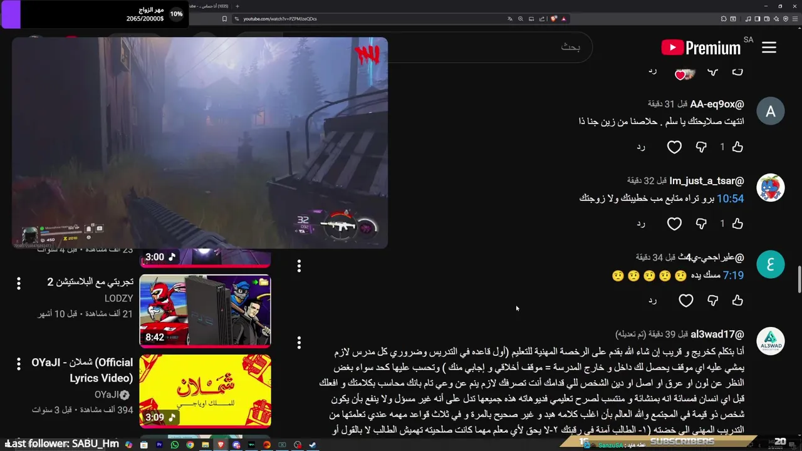Open the title of the LODZY PlayStation video
Screen dimensions: 802x451
[90, 282]
